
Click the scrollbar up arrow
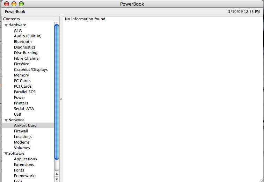click(x=57, y=174)
